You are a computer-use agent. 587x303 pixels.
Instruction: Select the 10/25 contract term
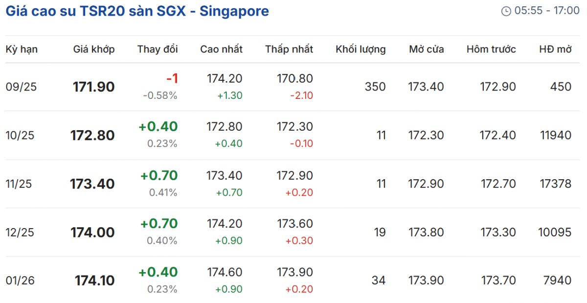[x=20, y=136]
